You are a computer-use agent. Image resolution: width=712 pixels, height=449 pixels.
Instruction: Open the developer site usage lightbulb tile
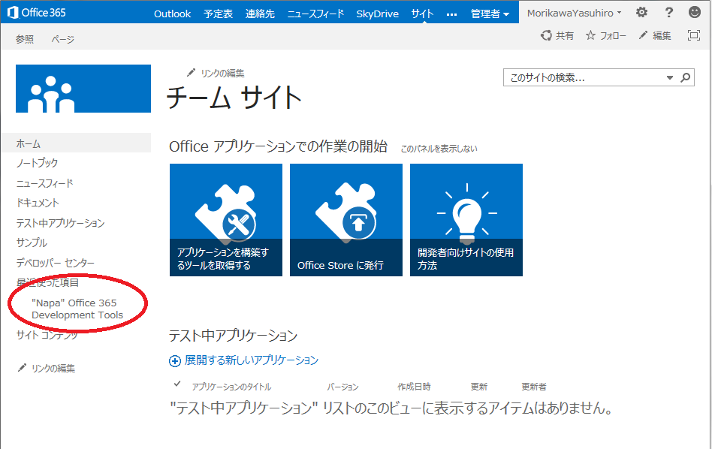pos(466,220)
